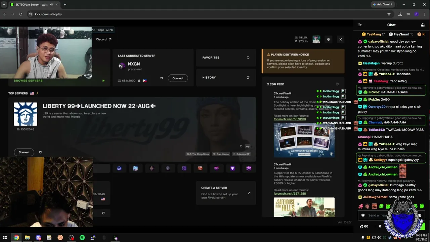Click top gifter TeaMang badge
Screen dimensions: 430x242
coord(373,34)
